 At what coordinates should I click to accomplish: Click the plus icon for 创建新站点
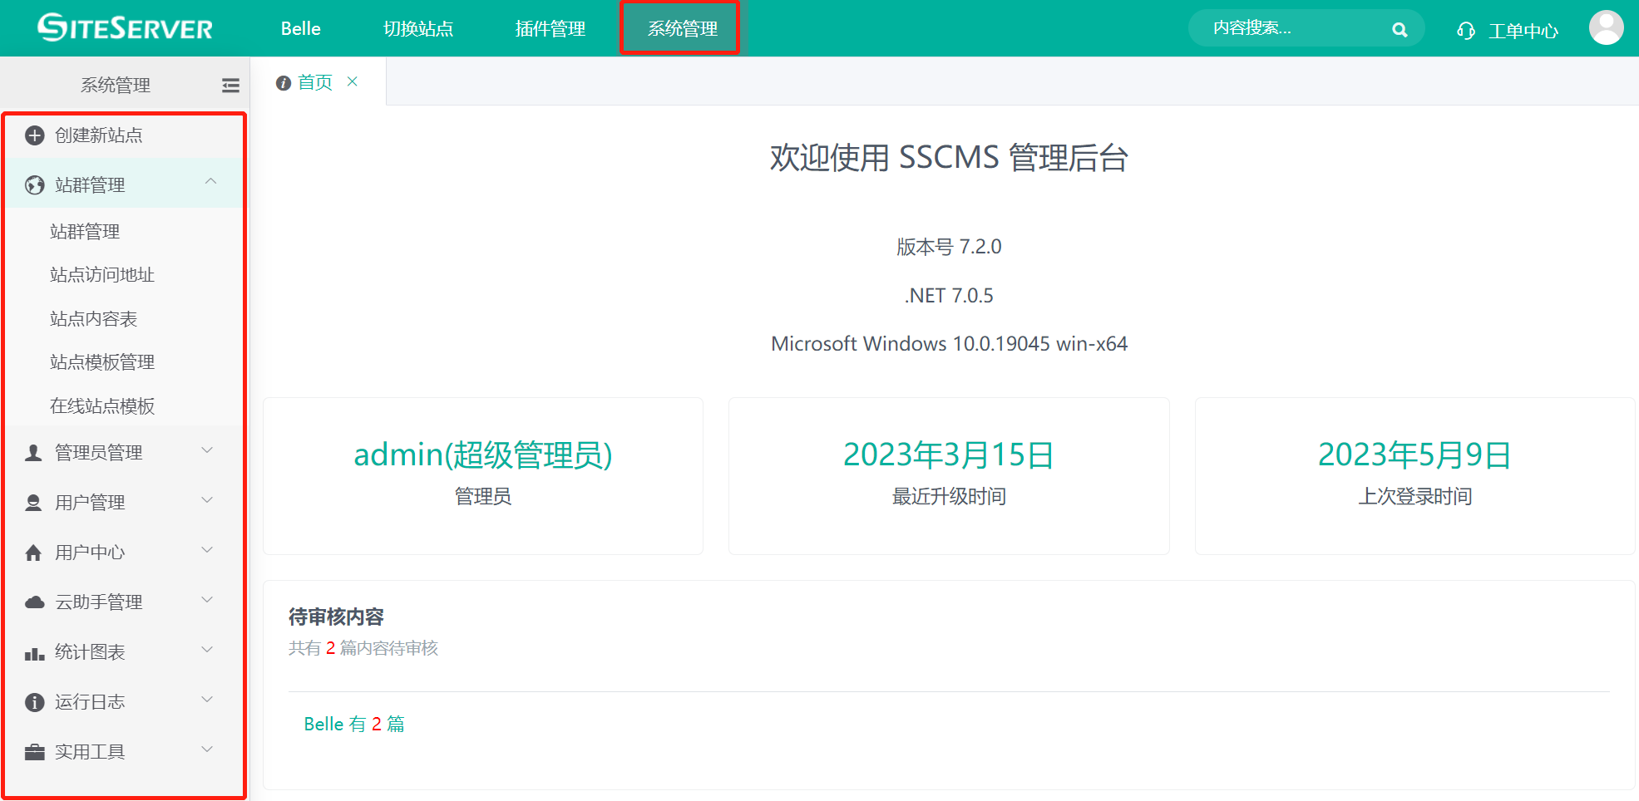tap(34, 135)
